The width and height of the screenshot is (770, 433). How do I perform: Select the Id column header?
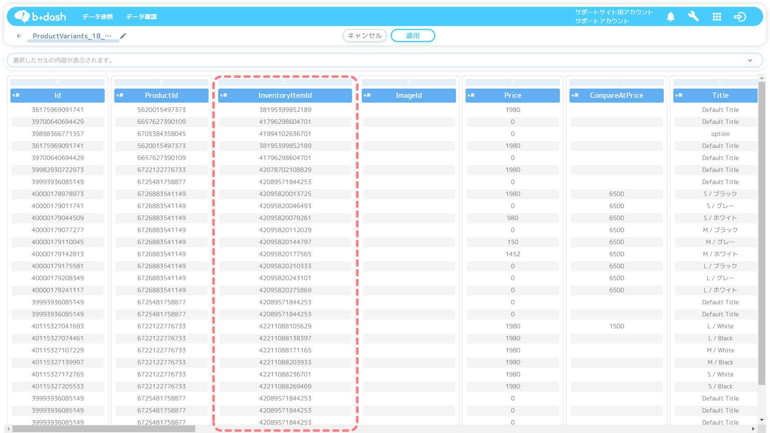tap(57, 95)
